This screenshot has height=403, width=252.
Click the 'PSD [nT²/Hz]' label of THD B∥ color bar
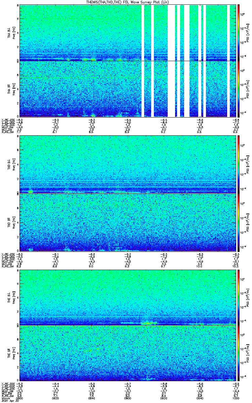248,222
